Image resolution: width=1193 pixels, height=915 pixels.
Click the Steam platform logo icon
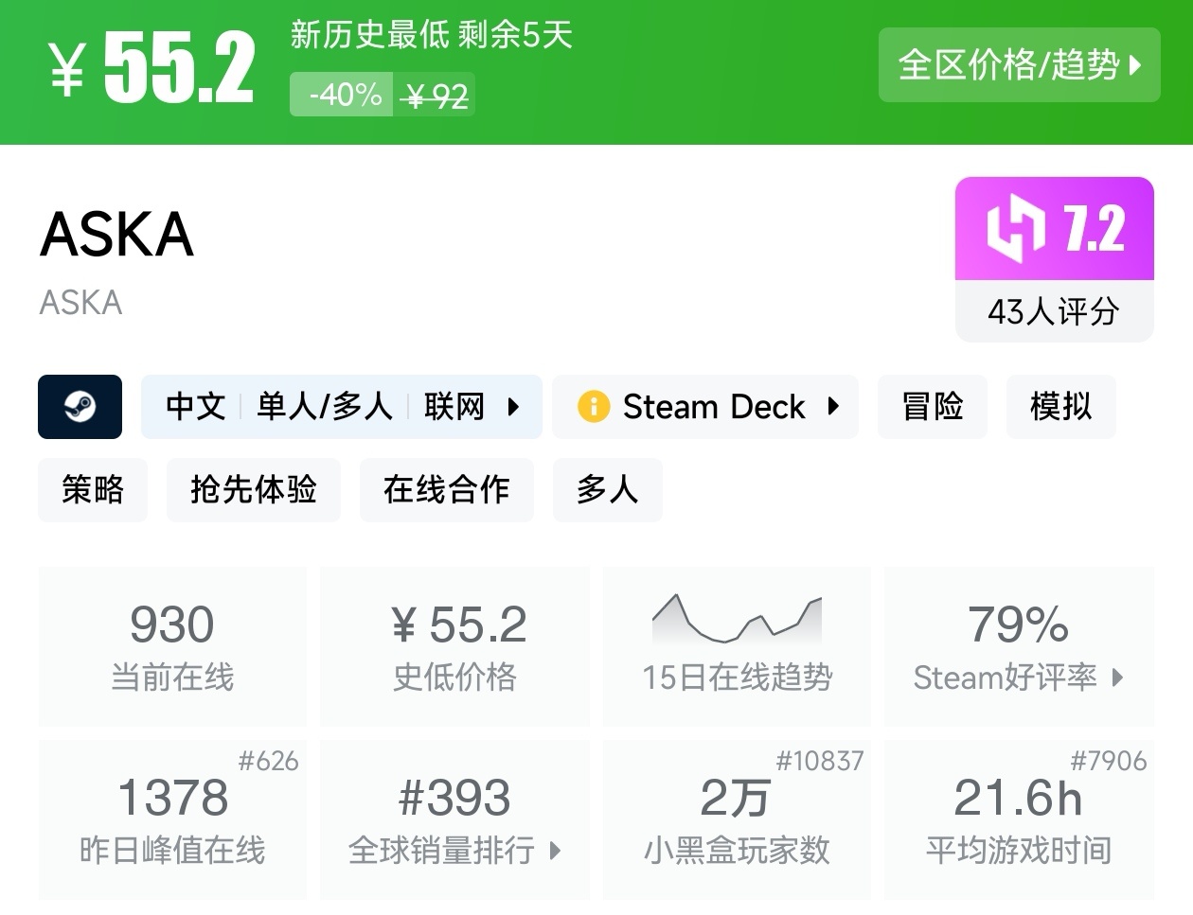click(x=80, y=407)
